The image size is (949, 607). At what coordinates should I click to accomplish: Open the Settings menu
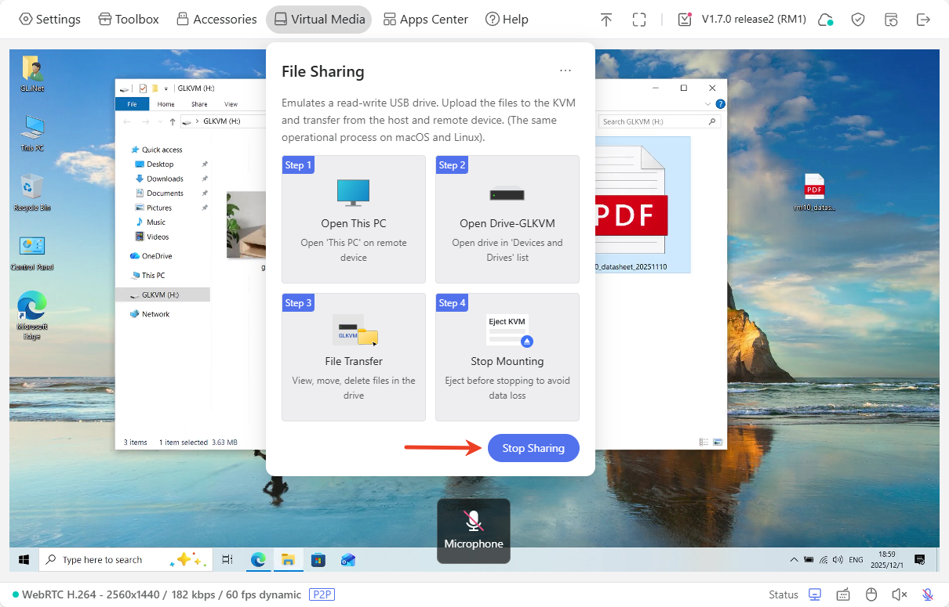pos(49,20)
